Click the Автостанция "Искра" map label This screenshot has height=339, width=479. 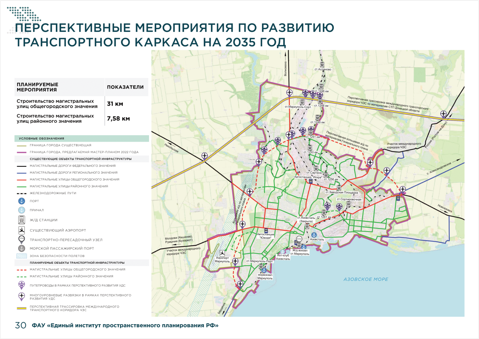[x=308, y=177]
